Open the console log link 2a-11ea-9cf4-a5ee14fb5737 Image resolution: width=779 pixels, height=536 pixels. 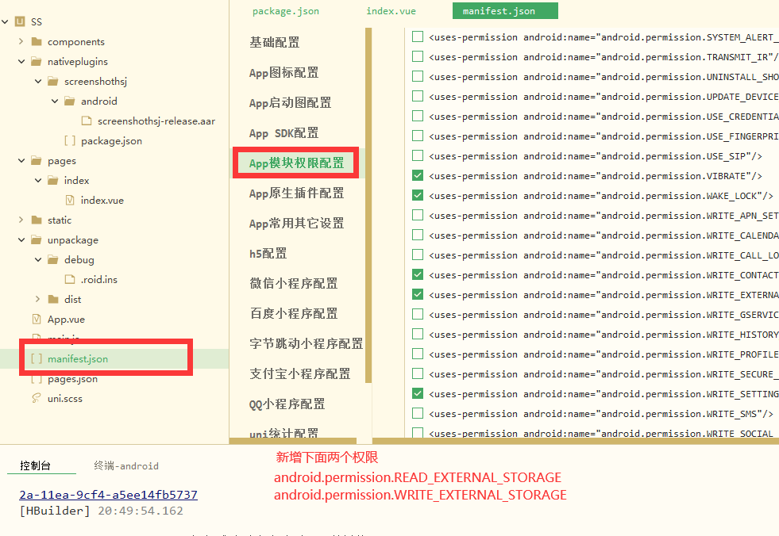(108, 495)
